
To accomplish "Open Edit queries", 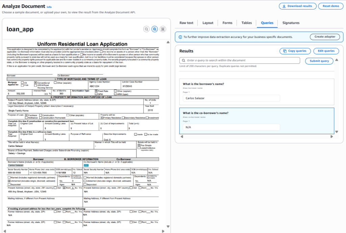I will click(326, 50).
